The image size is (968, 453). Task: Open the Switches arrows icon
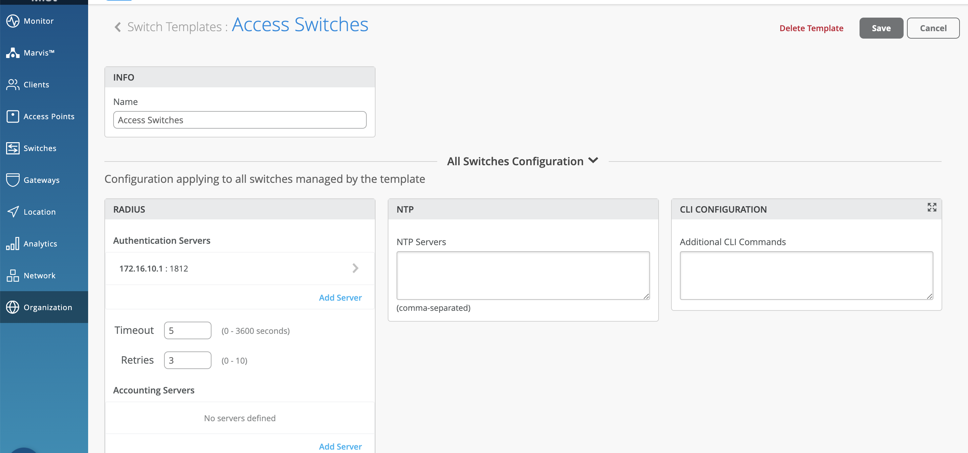13,148
